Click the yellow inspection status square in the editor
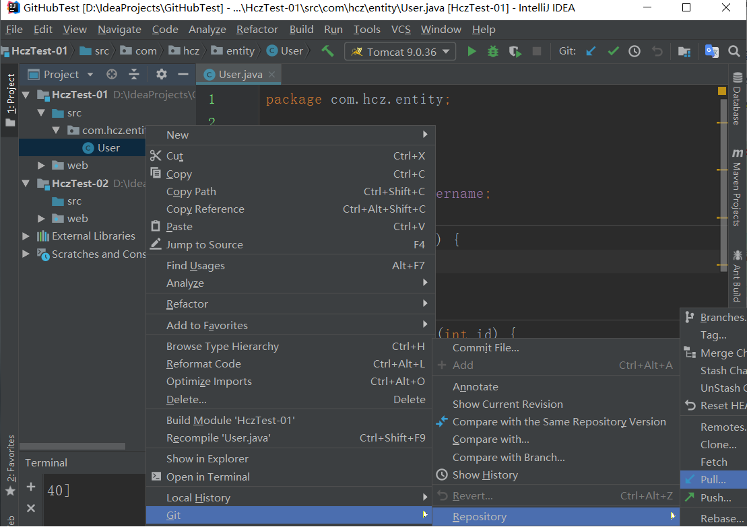The height and width of the screenshot is (527, 747). [722, 90]
